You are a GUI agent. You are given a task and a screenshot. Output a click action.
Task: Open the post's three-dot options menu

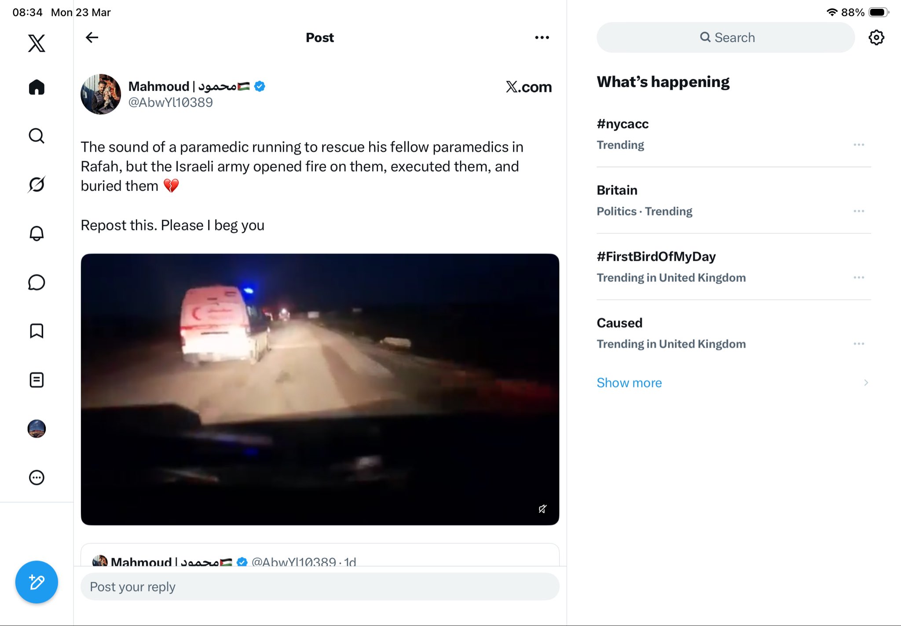[542, 38]
